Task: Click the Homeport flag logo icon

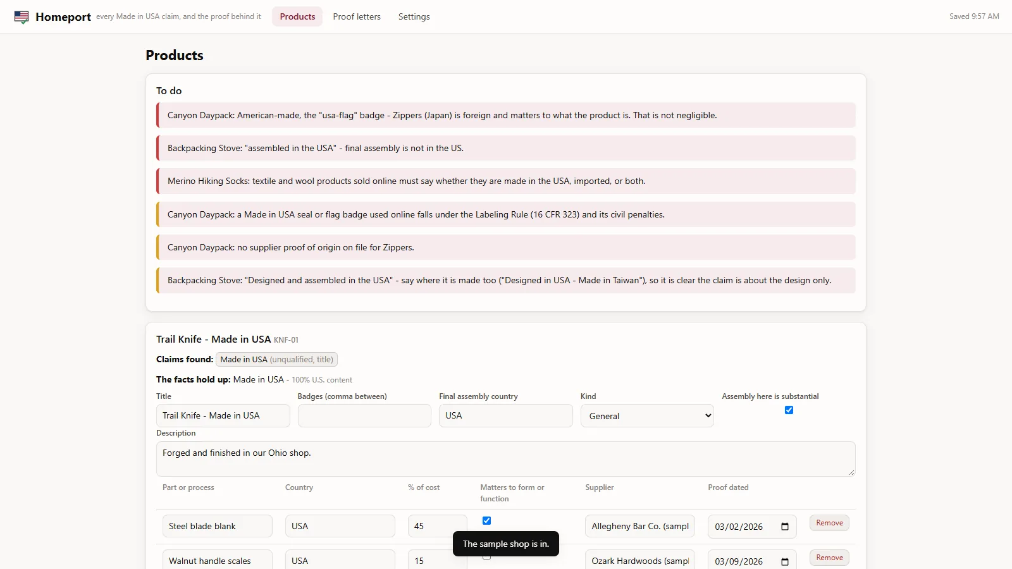Action: point(22,17)
